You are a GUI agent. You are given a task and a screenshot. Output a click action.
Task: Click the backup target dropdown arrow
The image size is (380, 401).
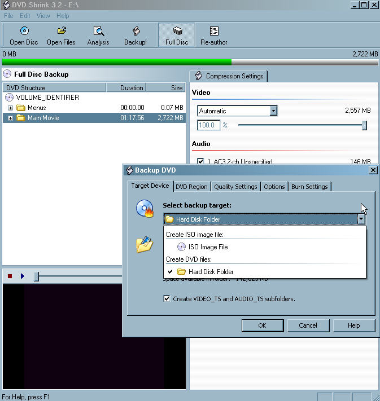[x=361, y=219]
